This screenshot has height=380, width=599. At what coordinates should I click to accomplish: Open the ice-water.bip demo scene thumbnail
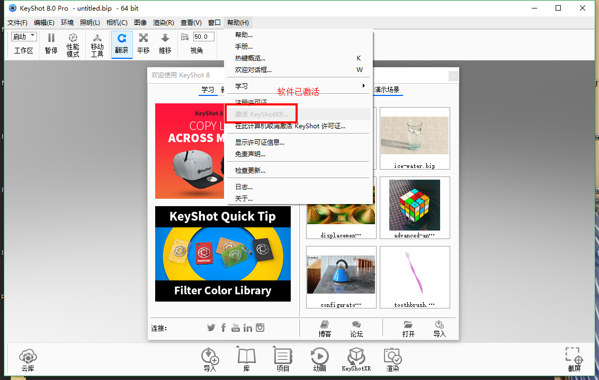(x=415, y=138)
